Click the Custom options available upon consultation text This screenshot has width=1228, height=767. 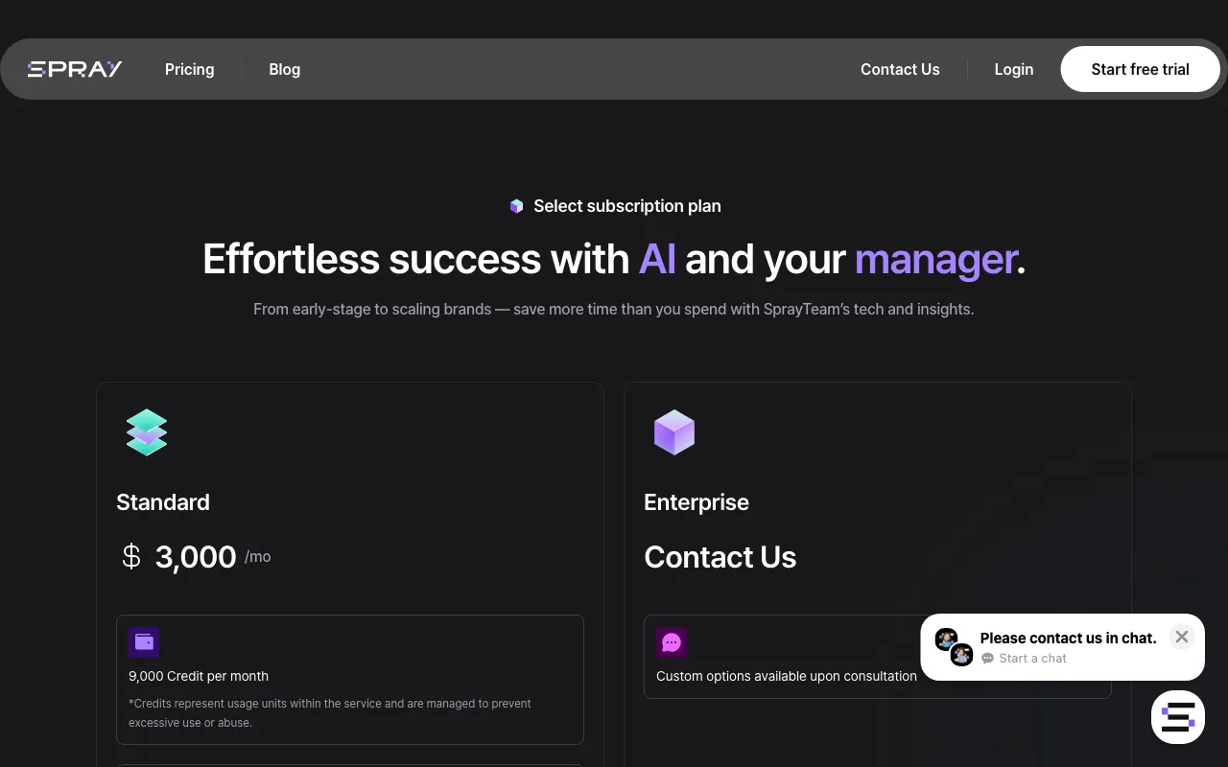point(787,676)
